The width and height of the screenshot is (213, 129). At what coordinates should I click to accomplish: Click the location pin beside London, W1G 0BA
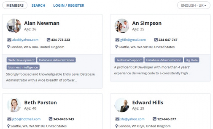(x=9, y=47)
